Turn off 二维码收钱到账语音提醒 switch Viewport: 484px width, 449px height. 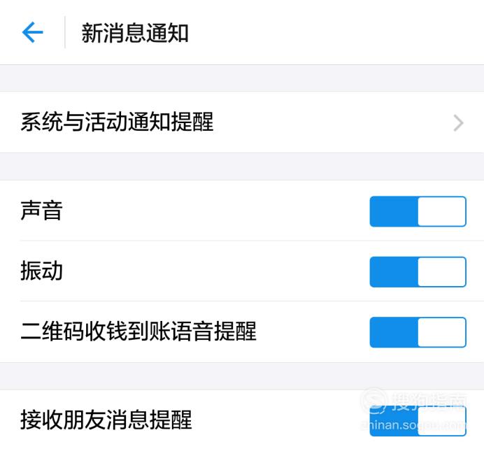418,332
